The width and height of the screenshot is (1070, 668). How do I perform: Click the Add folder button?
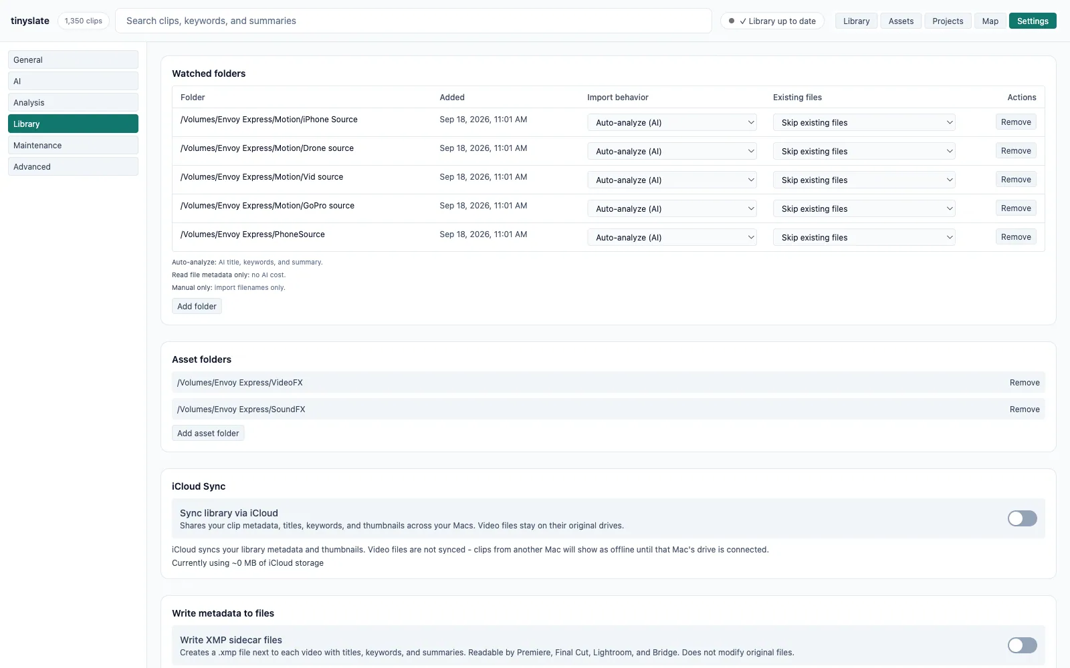click(x=197, y=306)
